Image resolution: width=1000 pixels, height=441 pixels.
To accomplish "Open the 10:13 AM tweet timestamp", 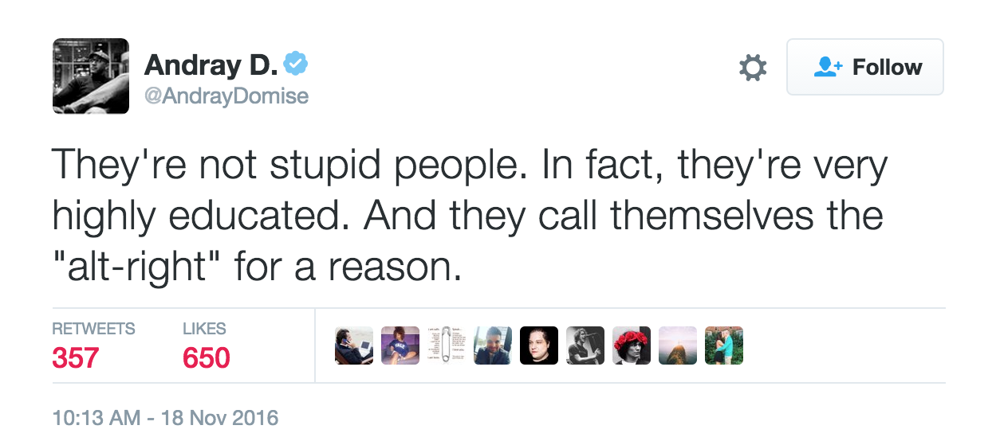I will (165, 417).
